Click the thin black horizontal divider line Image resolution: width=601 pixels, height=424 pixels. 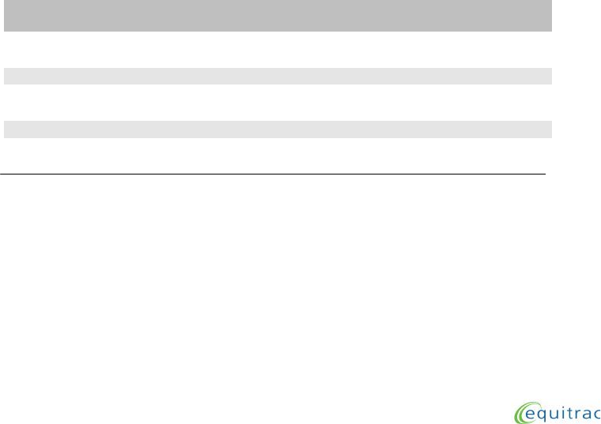[273, 174]
